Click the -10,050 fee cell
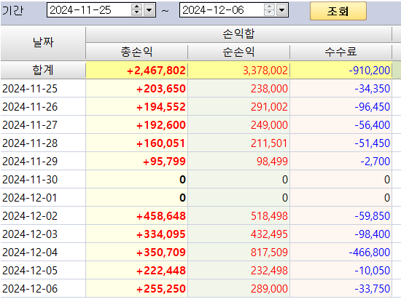This screenshot has height=302, width=401. pyautogui.click(x=340, y=271)
